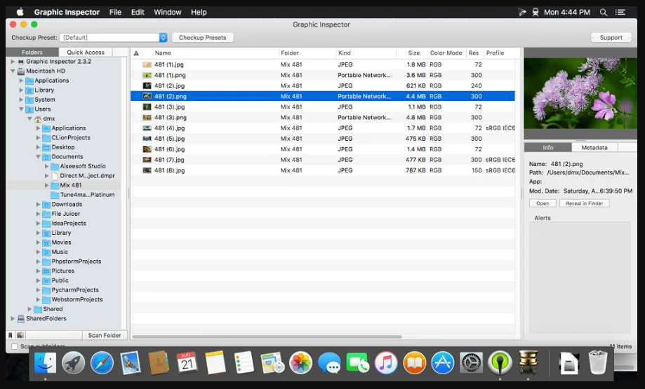This screenshot has width=645, height=389.
Task: Open the File menu
Action: point(115,13)
